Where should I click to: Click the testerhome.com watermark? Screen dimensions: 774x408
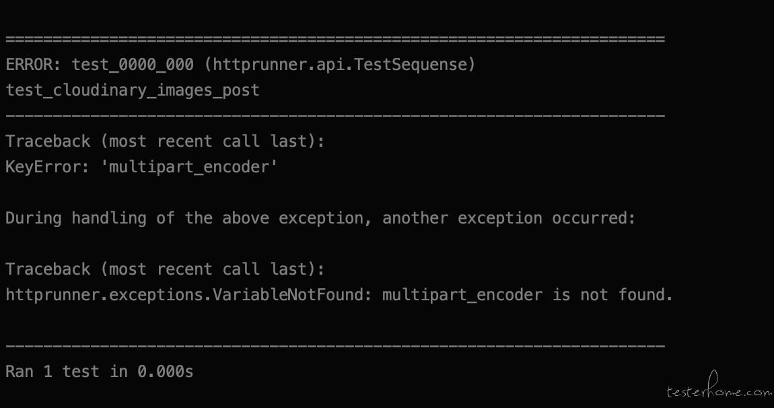click(x=719, y=387)
